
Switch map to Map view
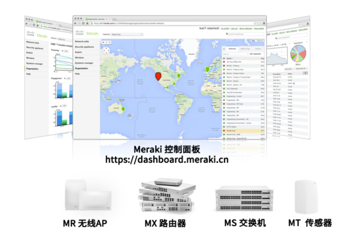tap(253, 41)
